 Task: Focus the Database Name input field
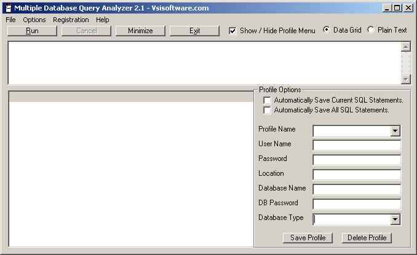coord(357,190)
